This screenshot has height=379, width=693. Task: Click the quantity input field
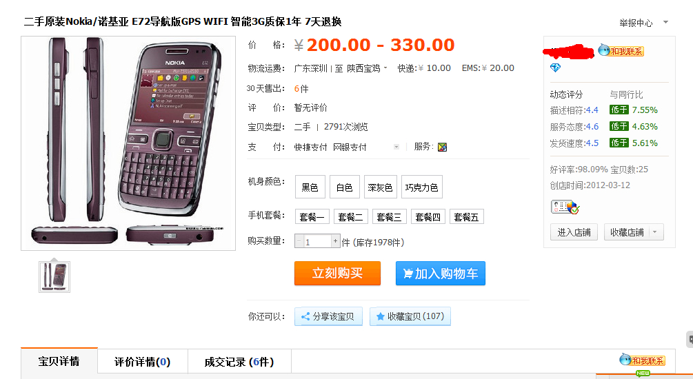(317, 242)
